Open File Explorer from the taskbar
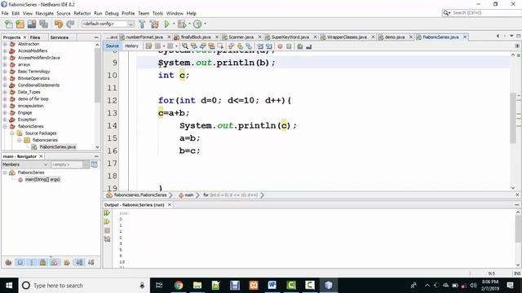522x293 pixels. tap(197, 286)
